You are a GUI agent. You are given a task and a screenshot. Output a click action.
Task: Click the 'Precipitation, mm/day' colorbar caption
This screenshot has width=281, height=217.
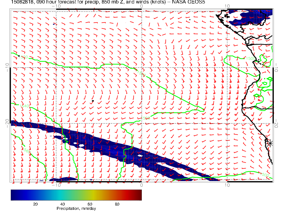coord(76,208)
